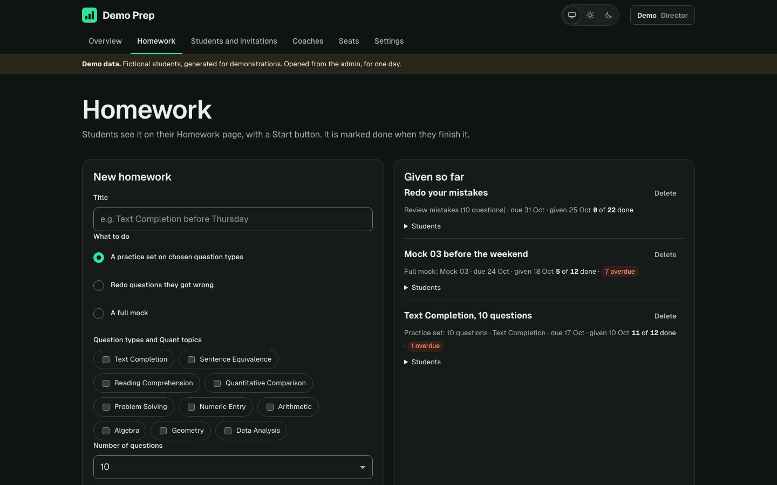Select the dark theme moon icon

tap(609, 15)
